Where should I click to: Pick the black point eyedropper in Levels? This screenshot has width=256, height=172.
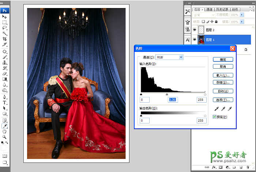click(x=216, y=109)
